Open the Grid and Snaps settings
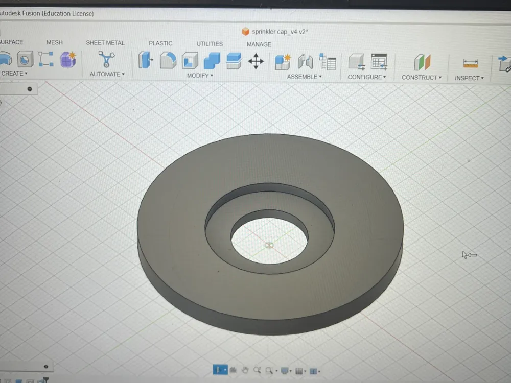This screenshot has height=383, width=511. (300, 370)
